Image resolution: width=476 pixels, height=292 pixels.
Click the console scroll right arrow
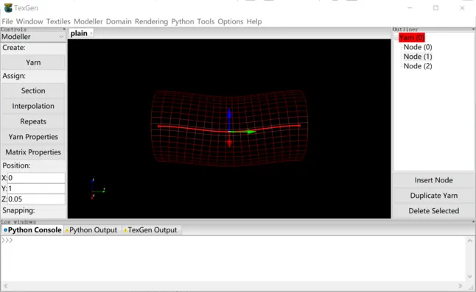[x=461, y=285]
